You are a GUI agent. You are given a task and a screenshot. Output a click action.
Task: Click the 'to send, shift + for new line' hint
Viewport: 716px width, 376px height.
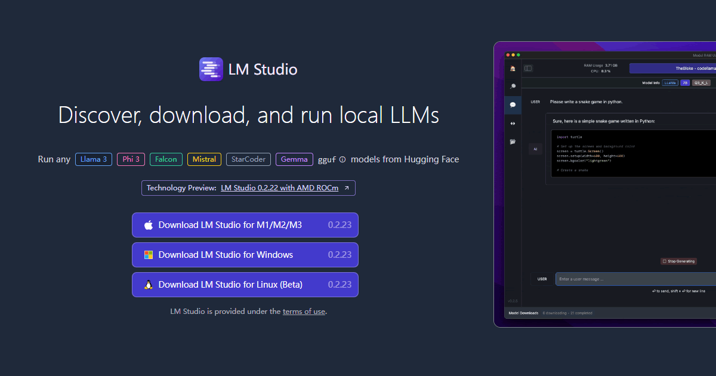(x=679, y=291)
